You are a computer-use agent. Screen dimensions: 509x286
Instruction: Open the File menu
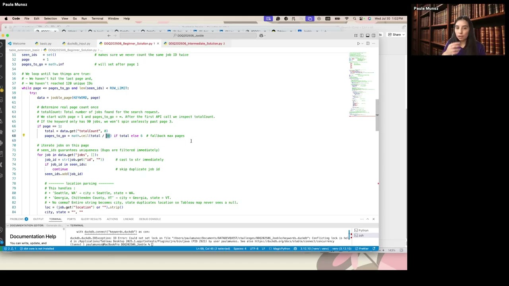tap(27, 18)
